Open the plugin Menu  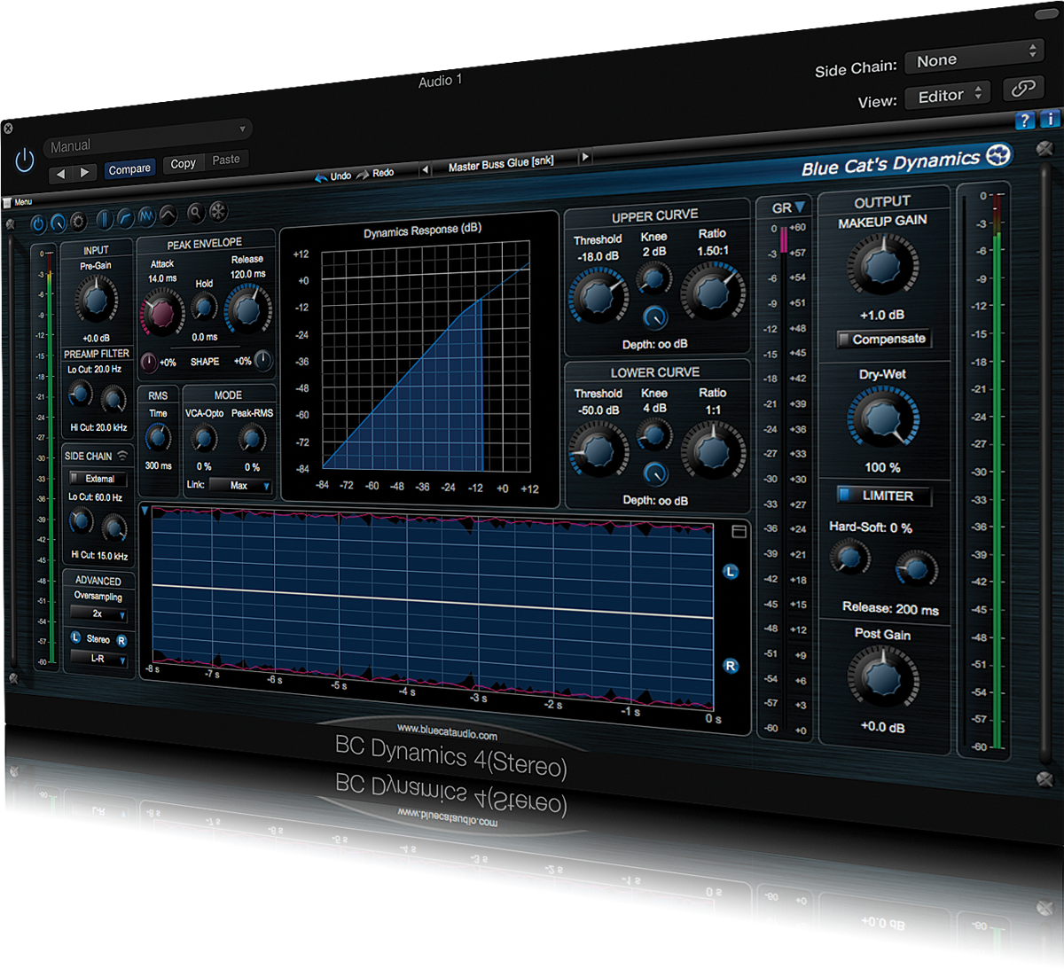coord(18,202)
